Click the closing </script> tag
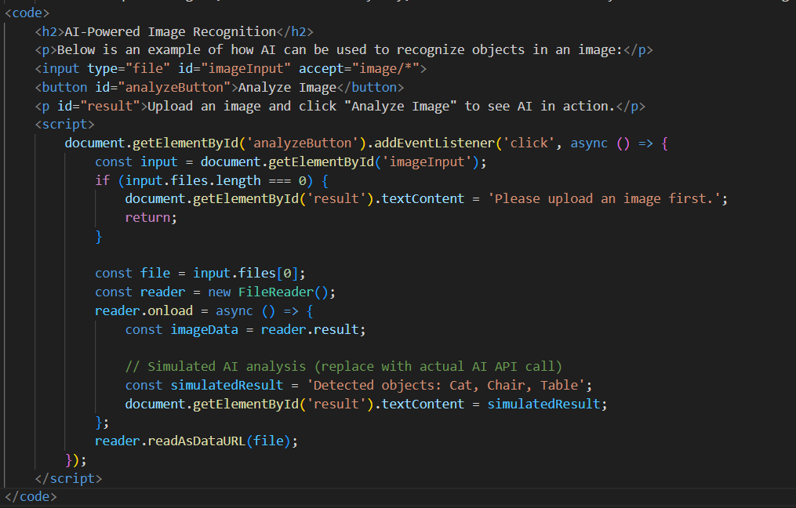Screen dimensions: 796x508 pos(68,477)
